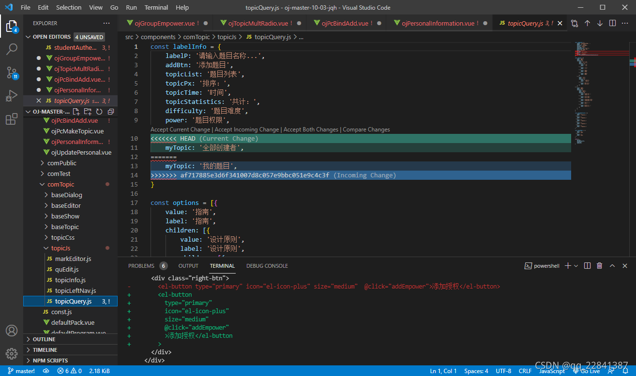The image size is (636, 376).
Task: Switch to the PROBLEMS panel tab
Action: 141,266
